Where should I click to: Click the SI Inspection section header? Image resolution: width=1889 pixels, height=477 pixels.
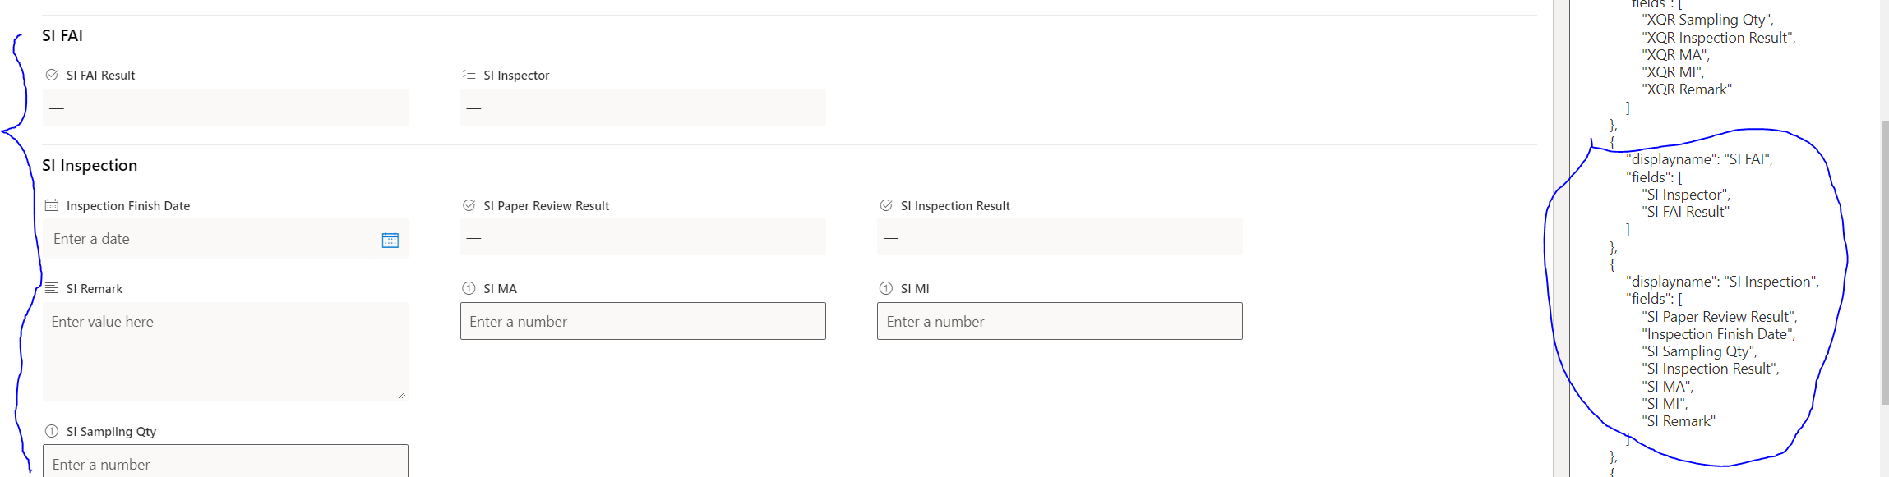(x=90, y=165)
